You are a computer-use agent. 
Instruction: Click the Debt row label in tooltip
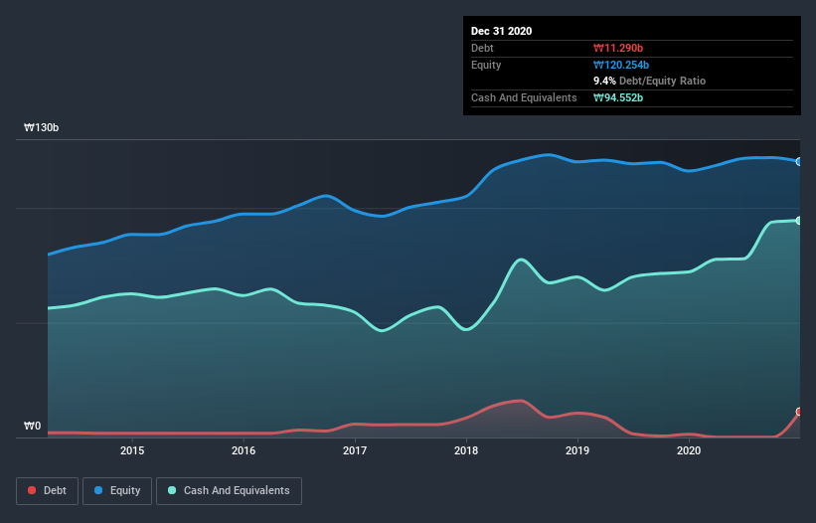coord(482,48)
